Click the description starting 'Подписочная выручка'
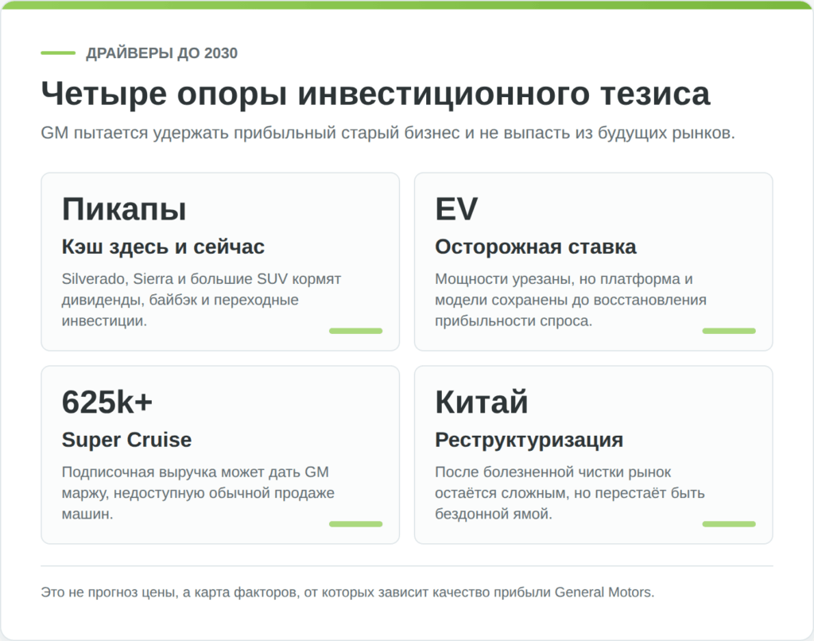814x641 pixels. click(198, 493)
